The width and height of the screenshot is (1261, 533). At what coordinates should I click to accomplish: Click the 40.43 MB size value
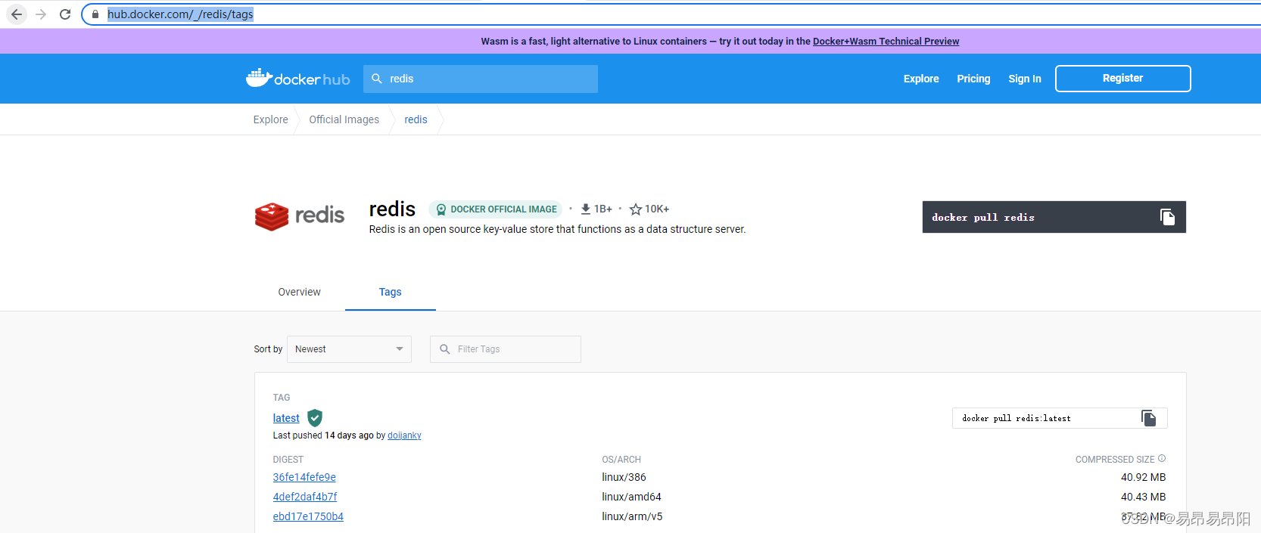[x=1144, y=497]
